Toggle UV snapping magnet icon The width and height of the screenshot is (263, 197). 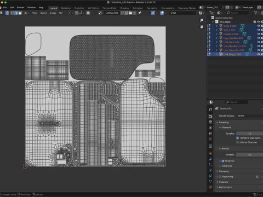[x=77, y=13]
